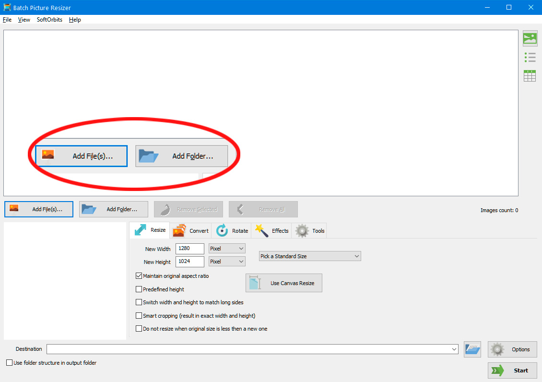Viewport: 542px width, 382px height.
Task: Expand the Pixel unit dropdown for New Width
Action: click(226, 248)
